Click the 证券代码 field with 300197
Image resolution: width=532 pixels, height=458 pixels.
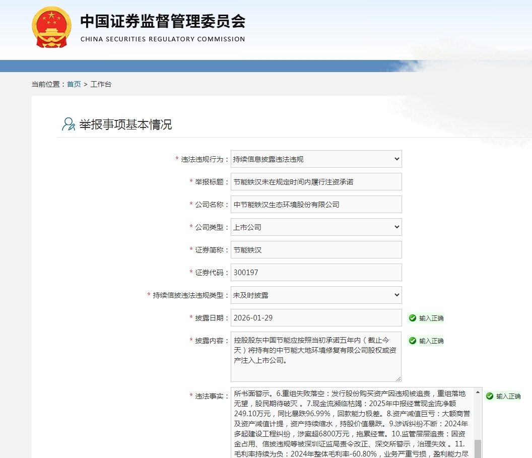click(x=316, y=273)
